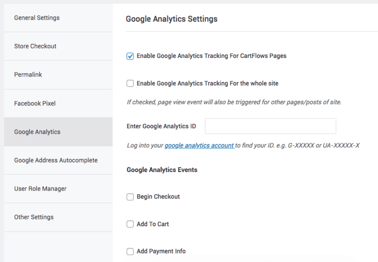Enable the whole site tracking checkbox

[130, 83]
